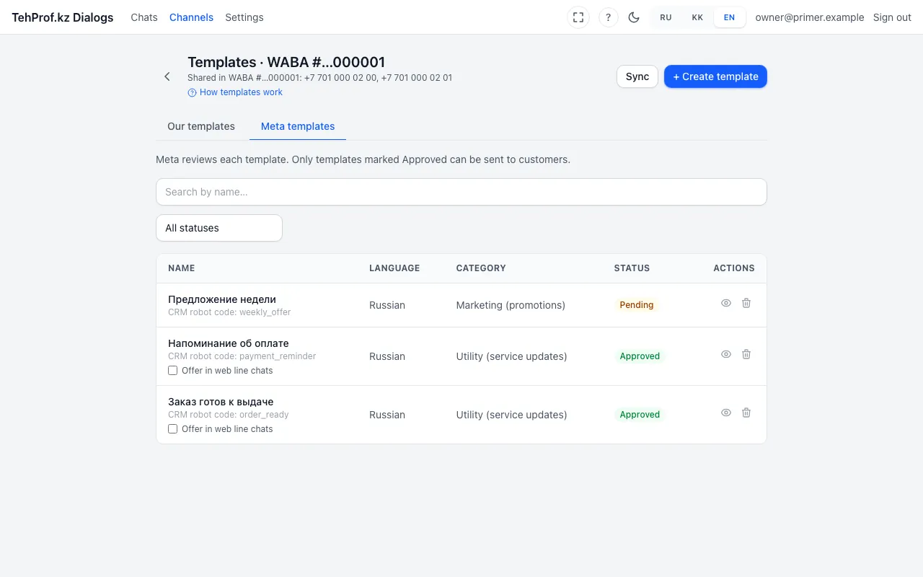
Task: Click the Предложение недели template name
Action: [222, 299]
